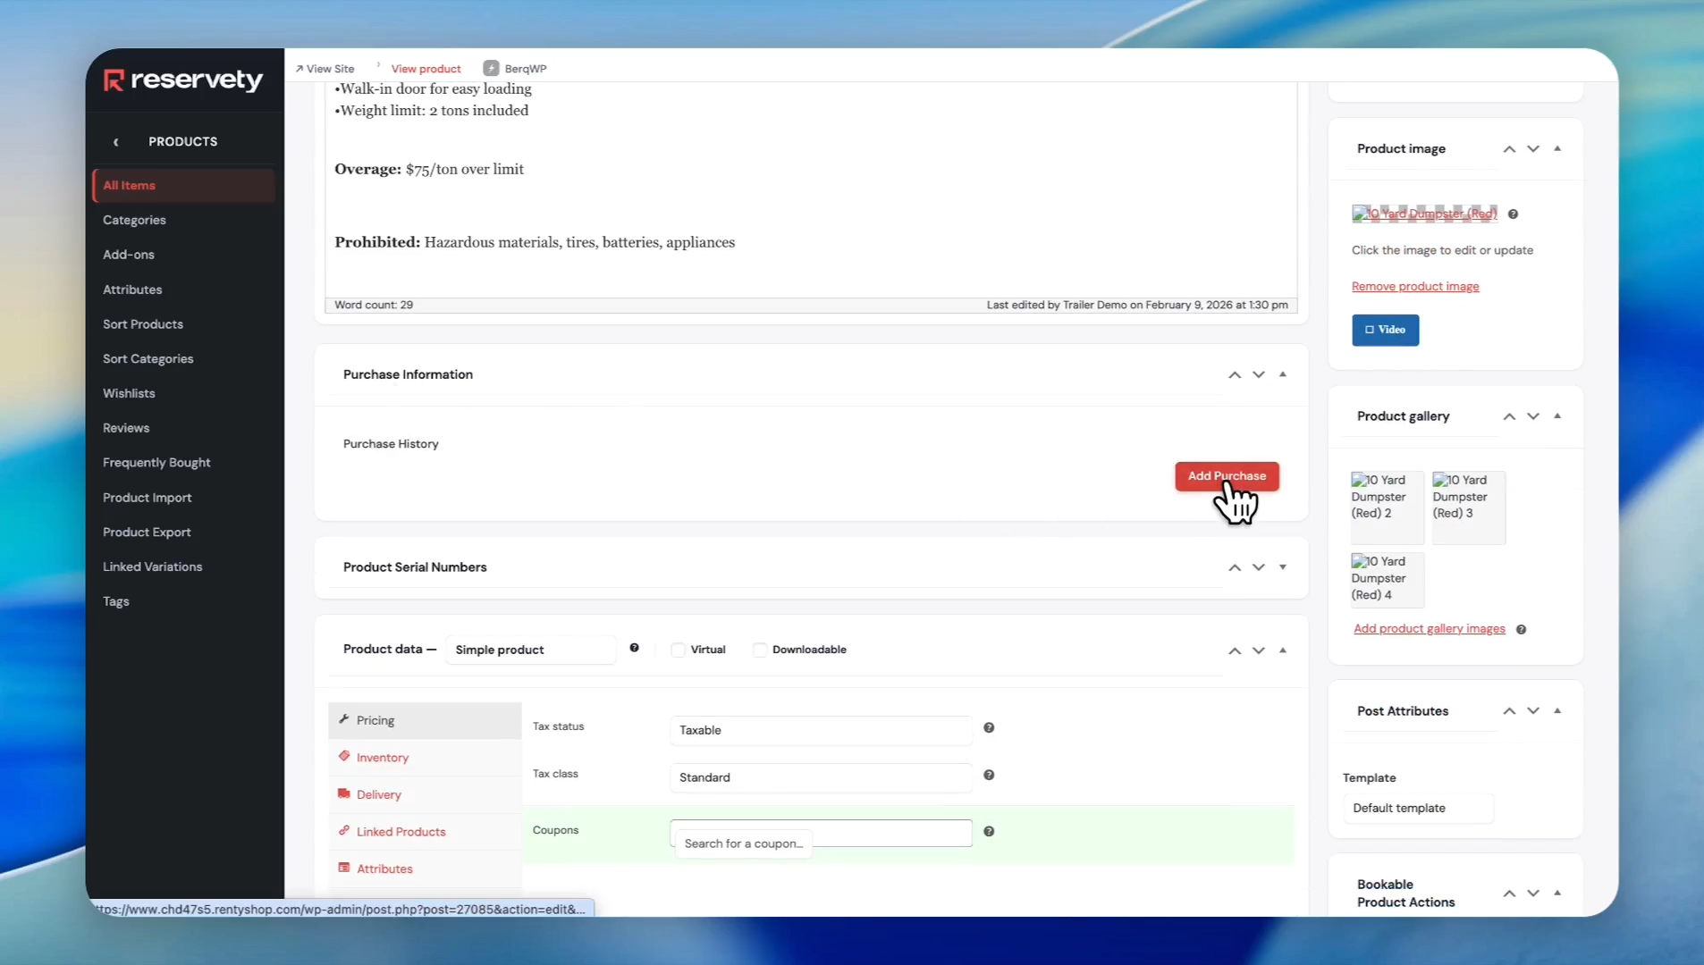Move Product gallery panel up
Image resolution: width=1704 pixels, height=965 pixels.
click(x=1509, y=416)
